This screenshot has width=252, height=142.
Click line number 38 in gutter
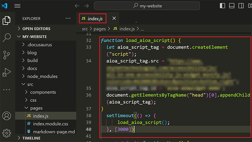88,116
